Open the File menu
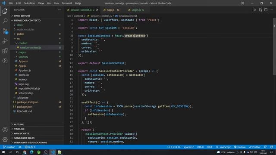Image resolution: width=276 pixels, height=155 pixels. point(11,3)
